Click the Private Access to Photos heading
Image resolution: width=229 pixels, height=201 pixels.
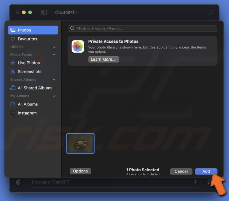click(x=113, y=42)
